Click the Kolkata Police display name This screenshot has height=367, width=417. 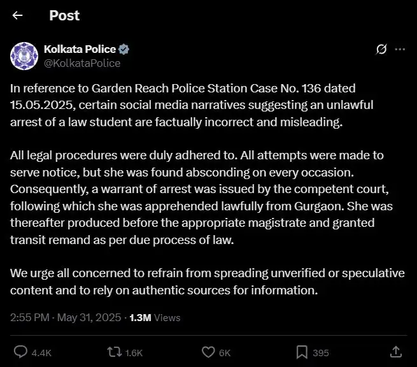(80, 50)
